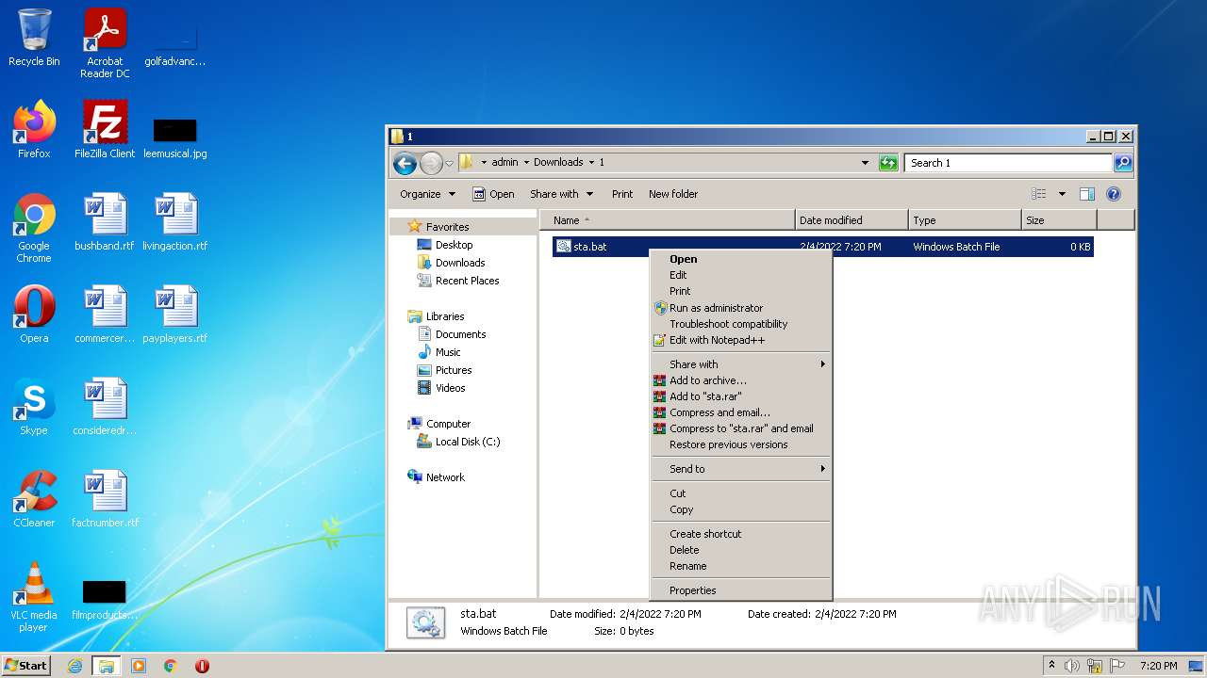
Task: Toggle the preview pane button
Action: tap(1087, 194)
